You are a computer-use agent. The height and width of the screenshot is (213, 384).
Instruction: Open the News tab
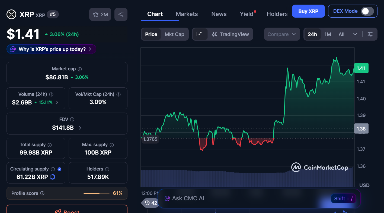219,14
